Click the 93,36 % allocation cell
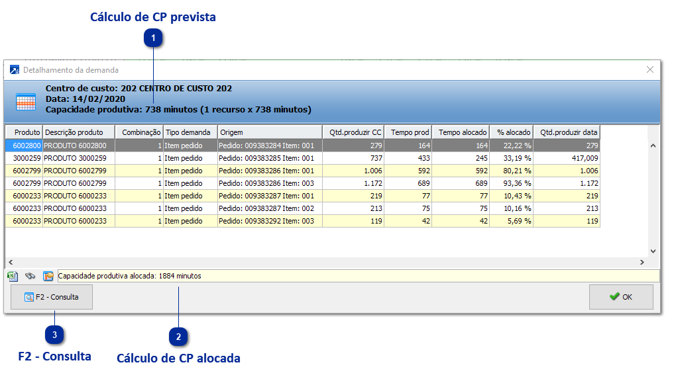The height and width of the screenshot is (377, 676). point(512,183)
